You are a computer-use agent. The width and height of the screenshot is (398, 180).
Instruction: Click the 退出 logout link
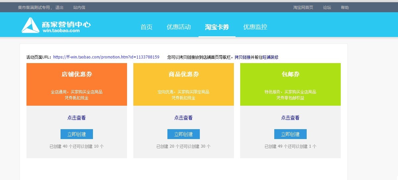tap(60, 7)
